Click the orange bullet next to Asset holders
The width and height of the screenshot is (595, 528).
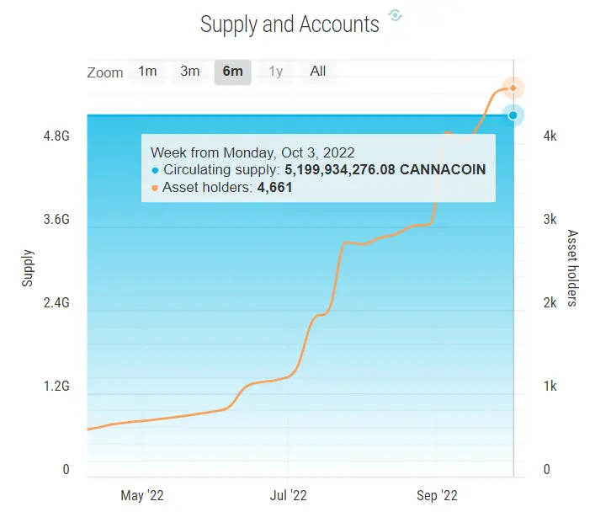coord(155,188)
